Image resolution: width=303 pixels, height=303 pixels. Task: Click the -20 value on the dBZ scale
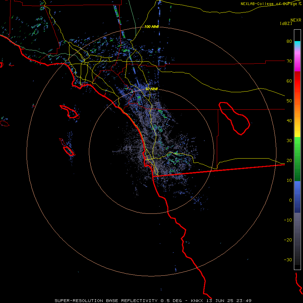coord(288,240)
